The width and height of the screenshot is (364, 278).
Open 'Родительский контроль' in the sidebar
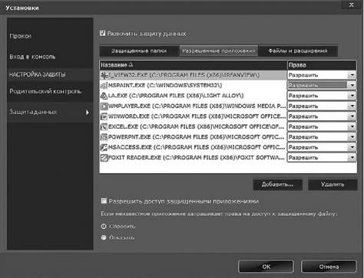tap(45, 91)
